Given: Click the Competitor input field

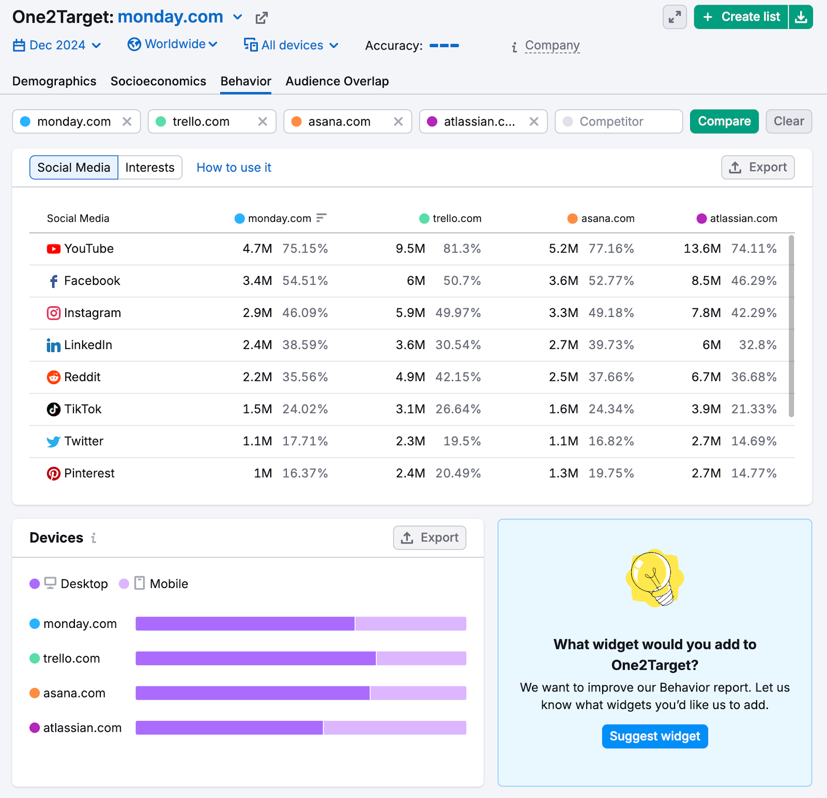Looking at the screenshot, I should coord(619,122).
